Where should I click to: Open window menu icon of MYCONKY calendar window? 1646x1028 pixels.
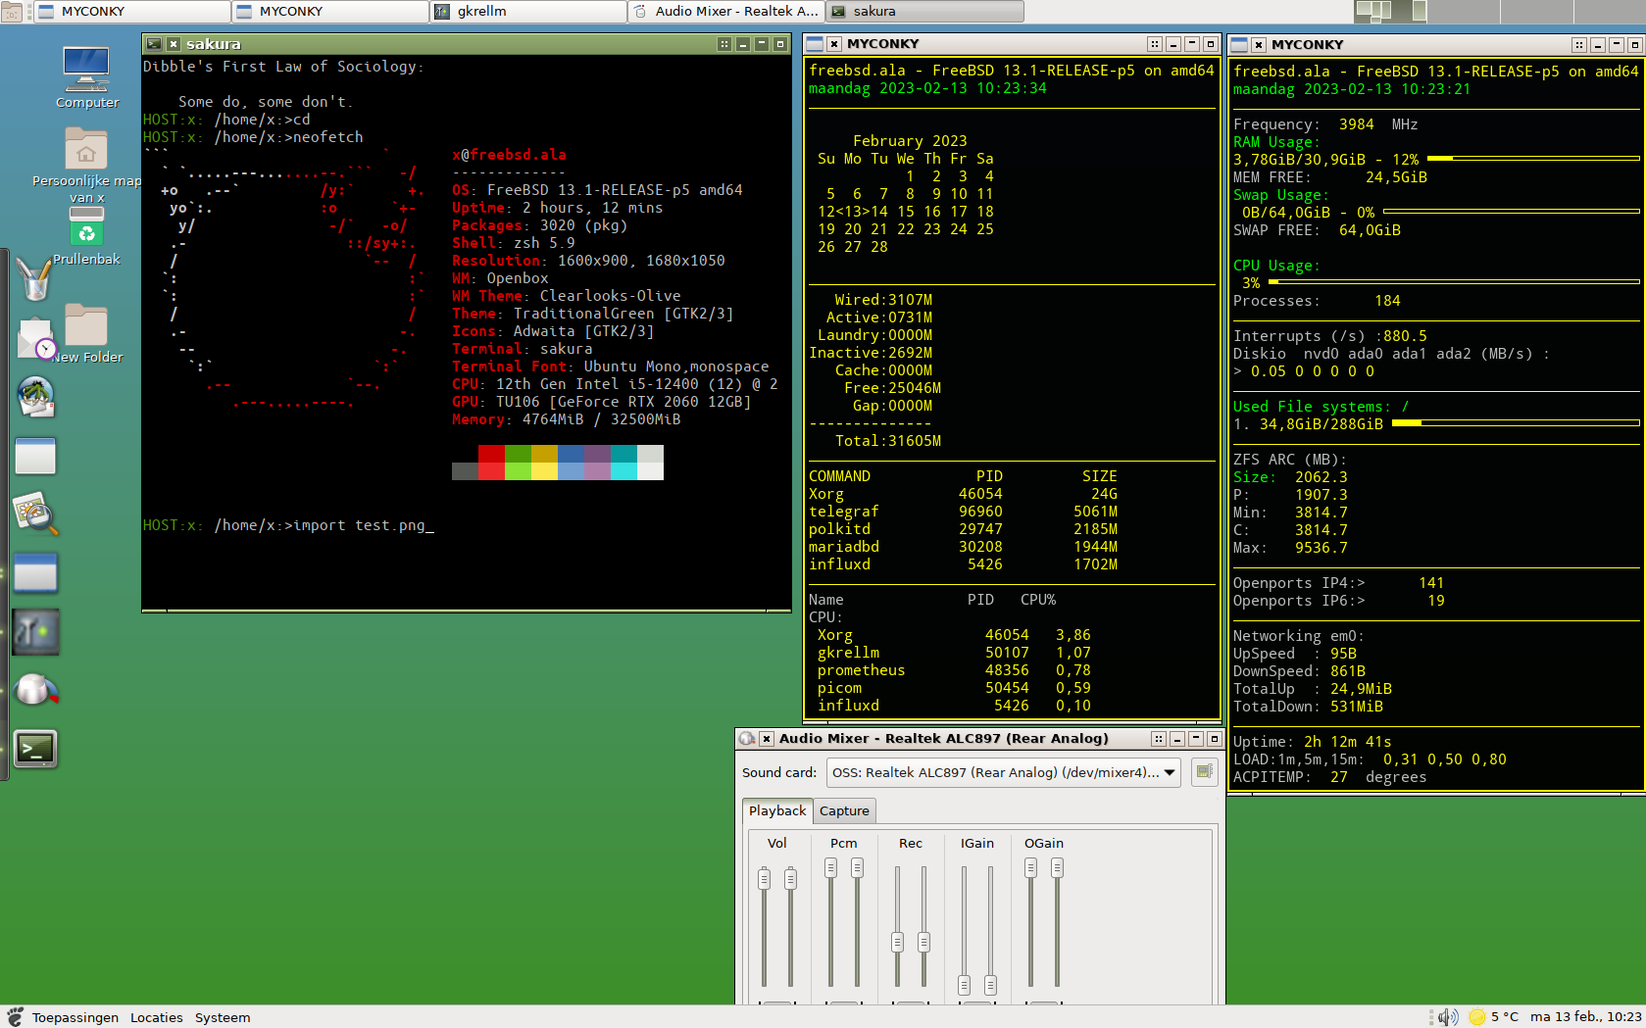(814, 44)
